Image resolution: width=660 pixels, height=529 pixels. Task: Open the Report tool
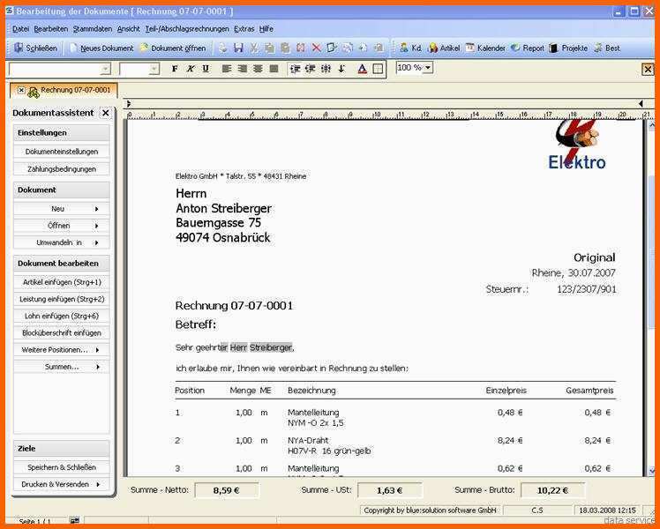tap(528, 48)
